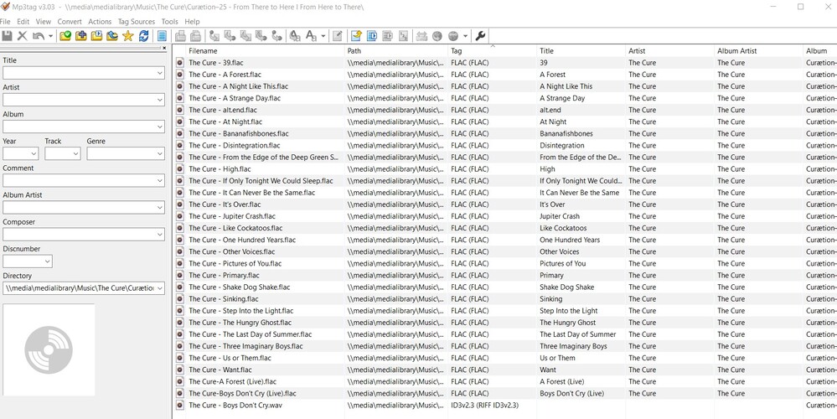Click the Select all files blue list icon
The image size is (837, 419).
pyautogui.click(x=163, y=36)
